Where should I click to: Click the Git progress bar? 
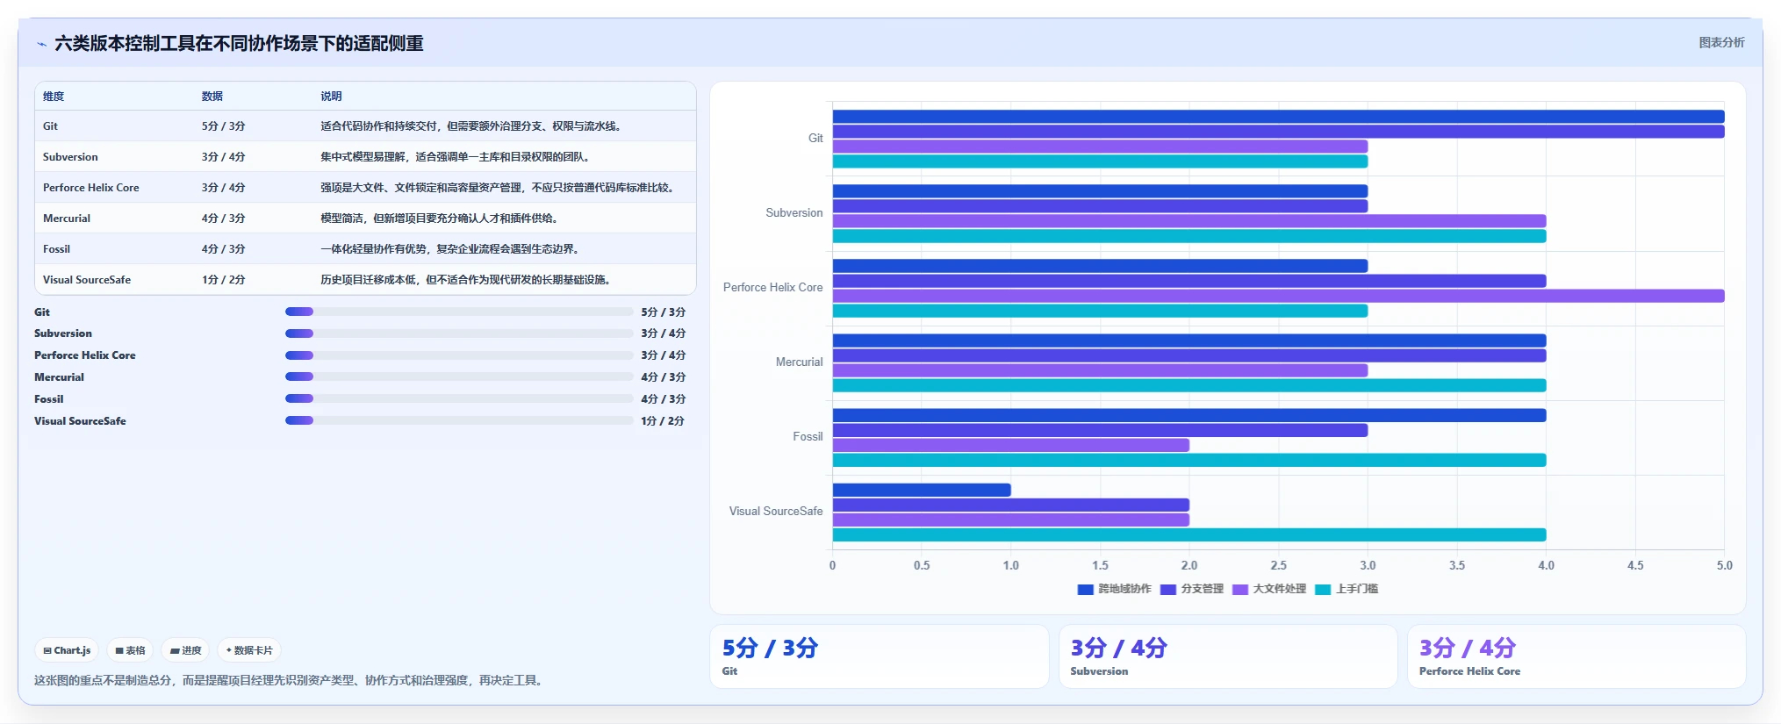459,312
